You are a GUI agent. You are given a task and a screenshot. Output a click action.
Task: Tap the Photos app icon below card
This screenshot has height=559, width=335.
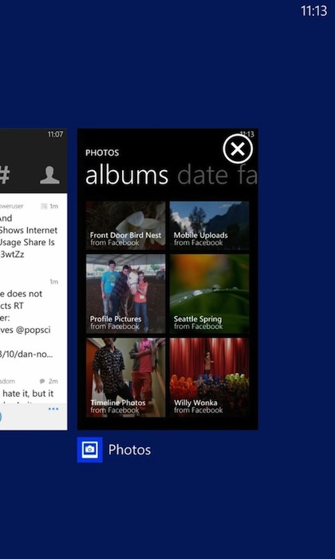coord(89,450)
